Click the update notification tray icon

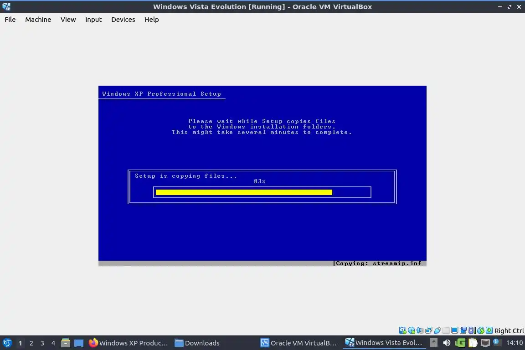(x=497, y=342)
